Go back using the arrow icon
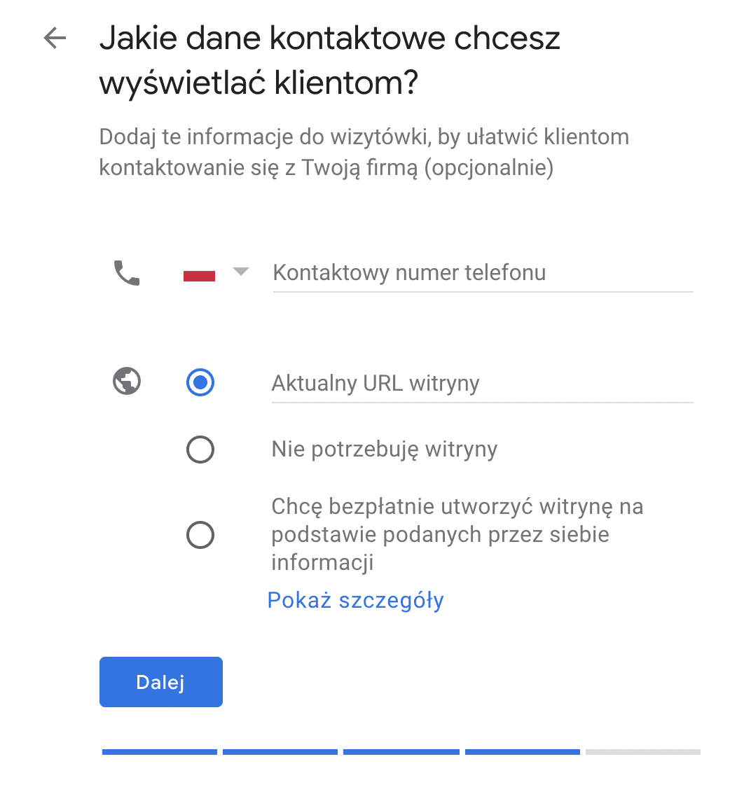The height and width of the screenshot is (787, 737). pyautogui.click(x=55, y=39)
